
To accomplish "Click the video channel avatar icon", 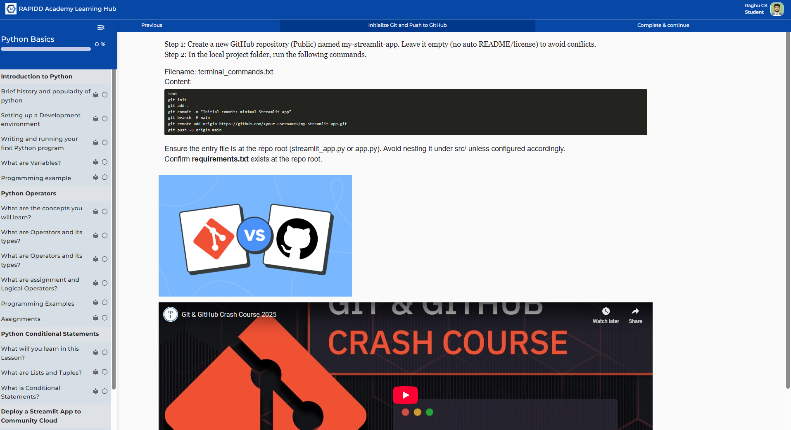I will 171,314.
